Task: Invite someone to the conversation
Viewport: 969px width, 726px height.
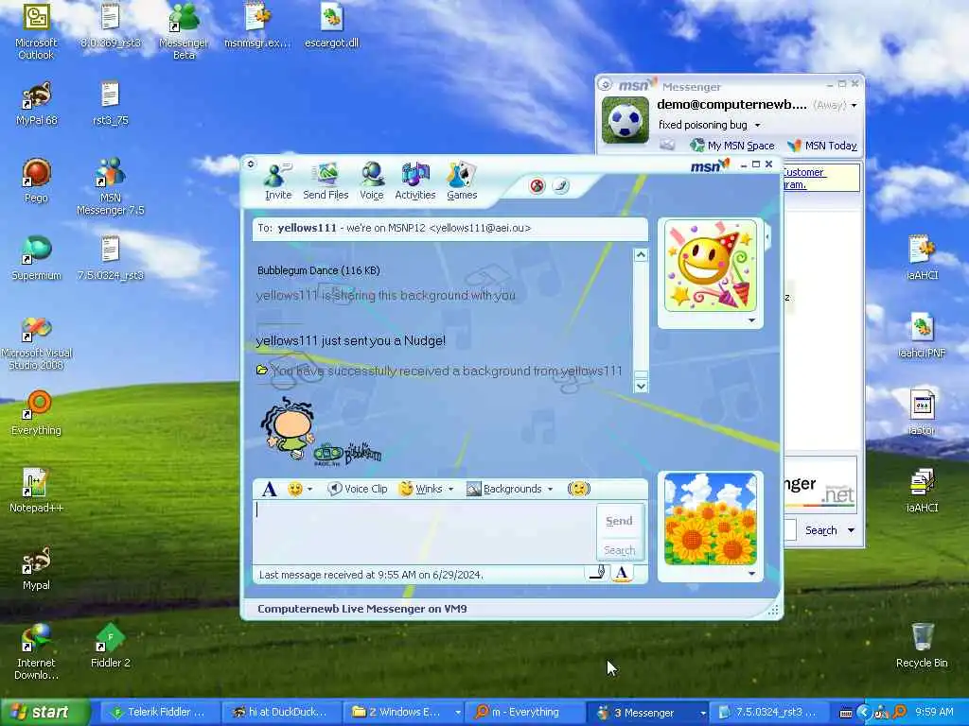Action: click(277, 181)
